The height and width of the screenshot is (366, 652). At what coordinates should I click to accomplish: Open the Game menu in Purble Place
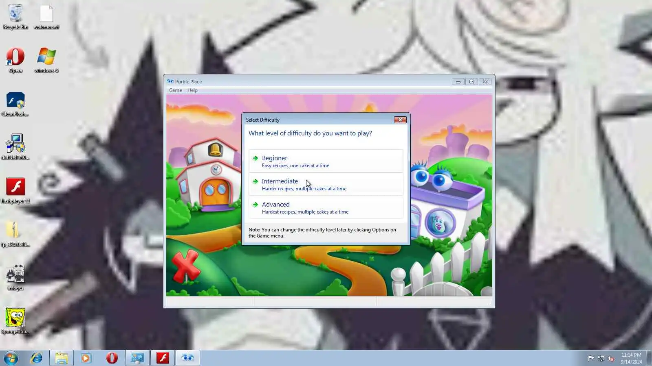pyautogui.click(x=176, y=90)
